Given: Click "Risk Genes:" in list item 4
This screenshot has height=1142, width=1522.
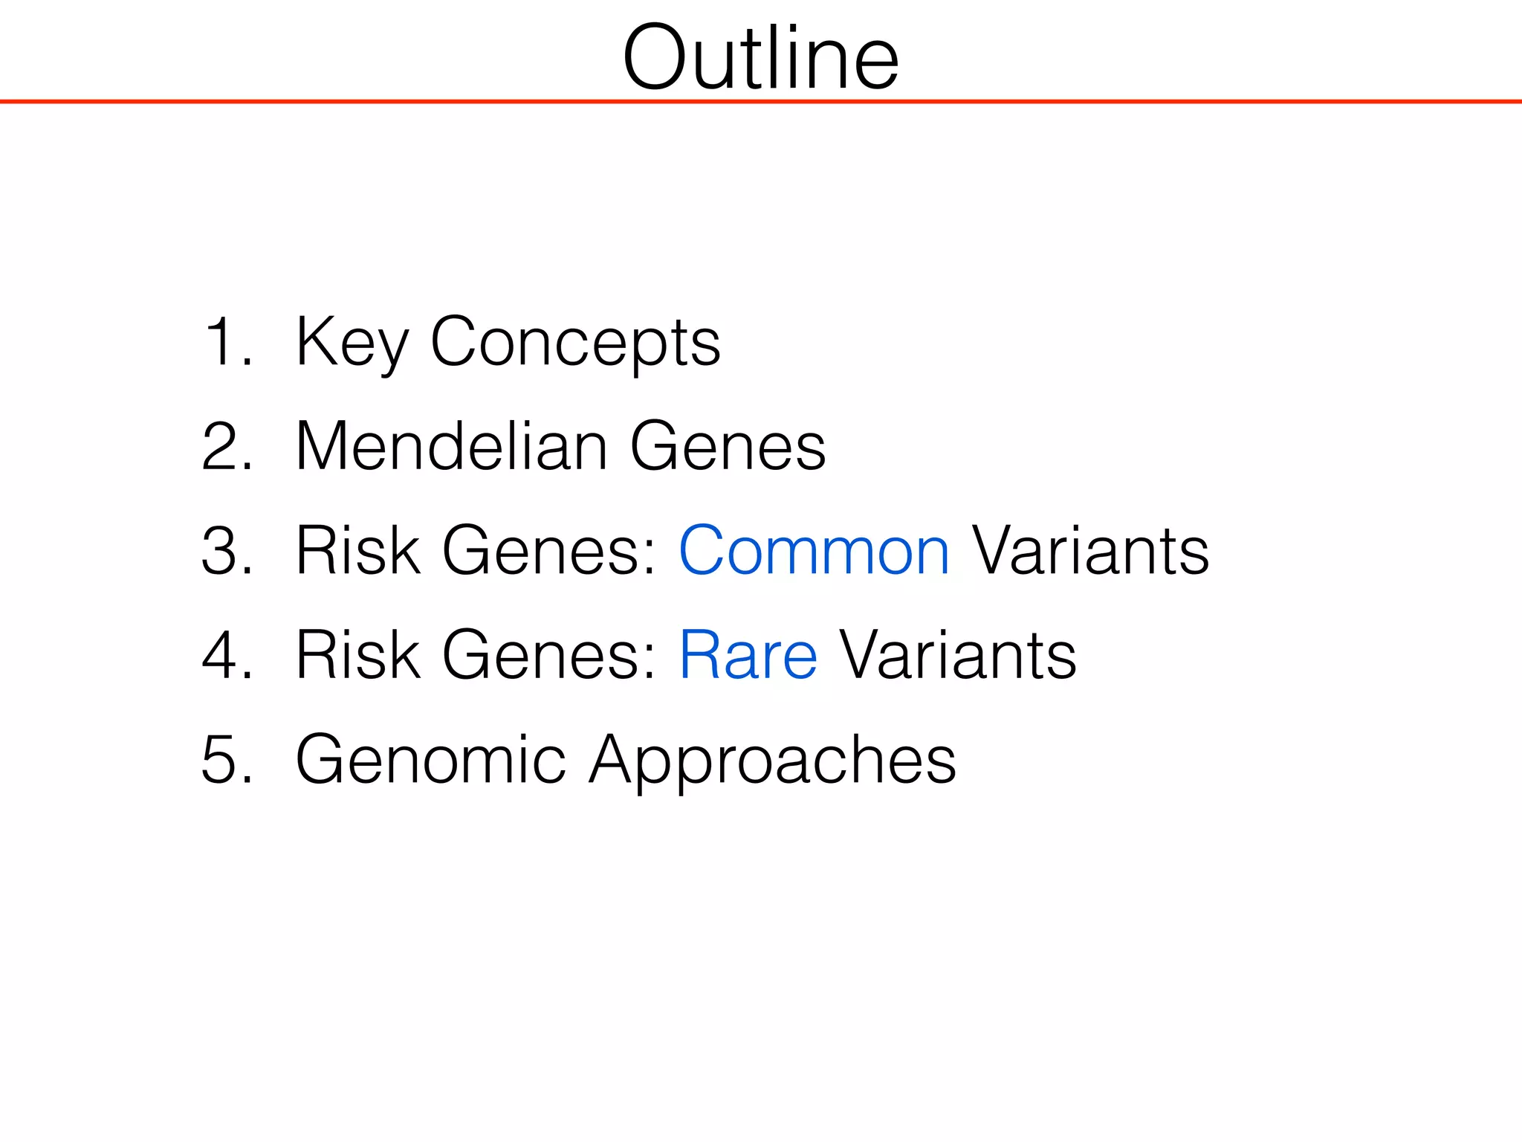Looking at the screenshot, I should (476, 655).
